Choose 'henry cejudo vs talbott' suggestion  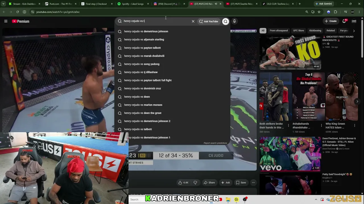click(x=172, y=129)
